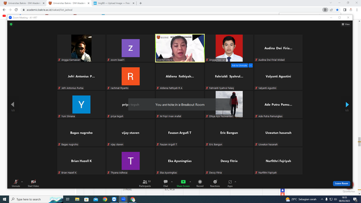Click Chrome address bar URL
This screenshot has height=203, width=361.
tap(50, 10)
